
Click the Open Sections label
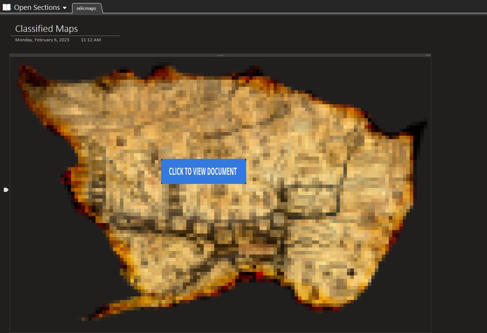(x=37, y=7)
